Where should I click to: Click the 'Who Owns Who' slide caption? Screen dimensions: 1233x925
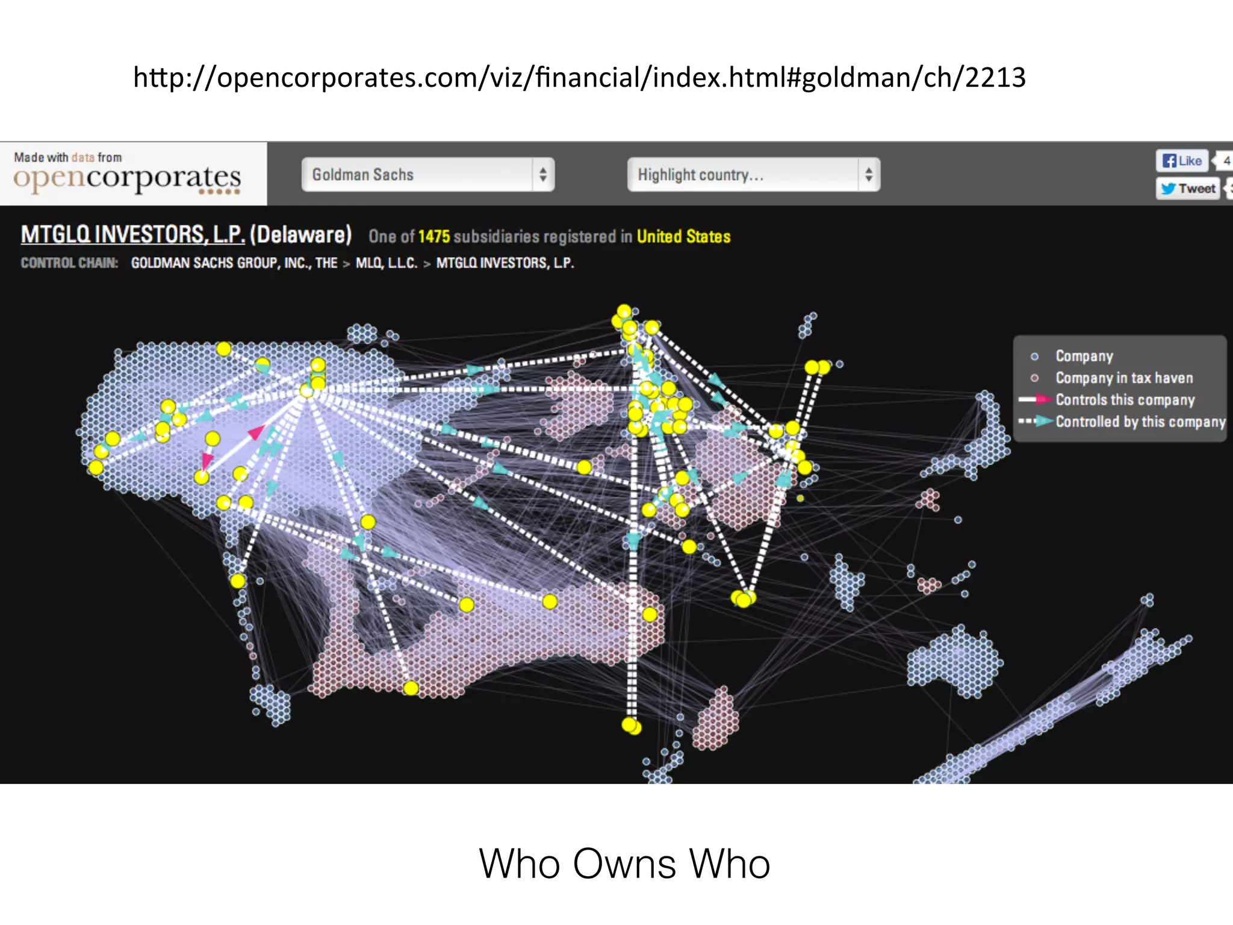coord(624,864)
